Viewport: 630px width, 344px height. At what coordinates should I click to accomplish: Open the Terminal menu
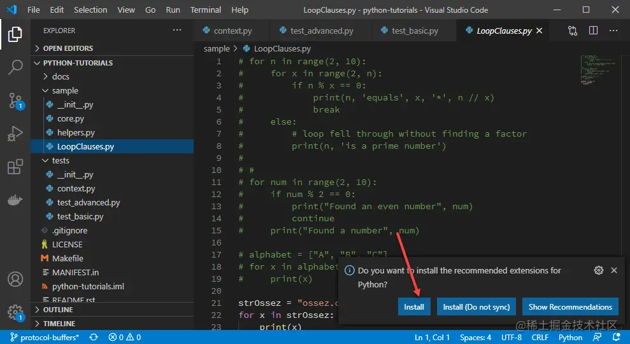205,10
